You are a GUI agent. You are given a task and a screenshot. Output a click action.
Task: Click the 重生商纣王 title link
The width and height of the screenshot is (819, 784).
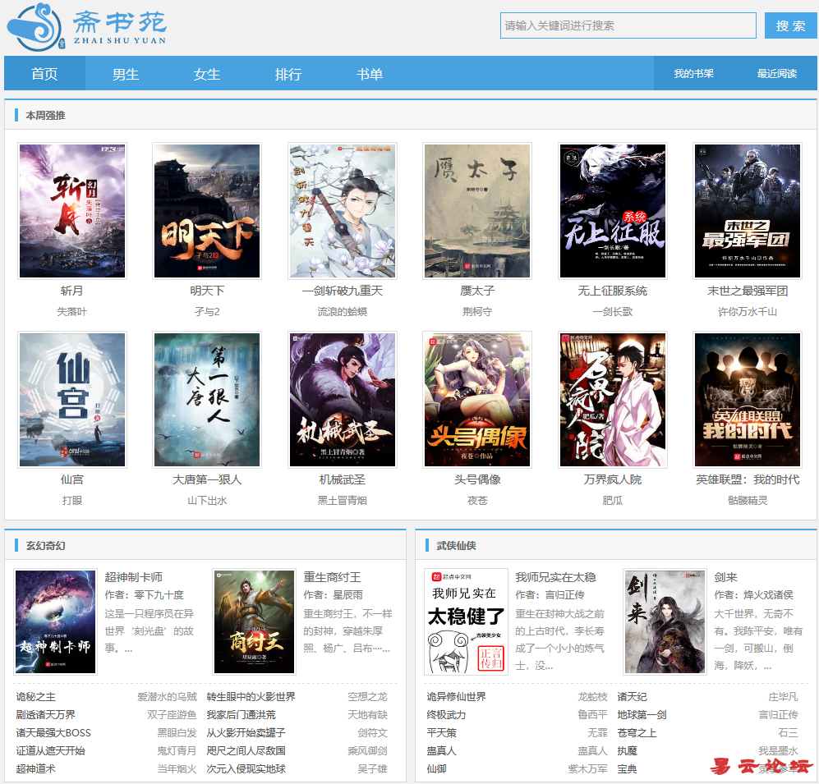click(x=332, y=577)
